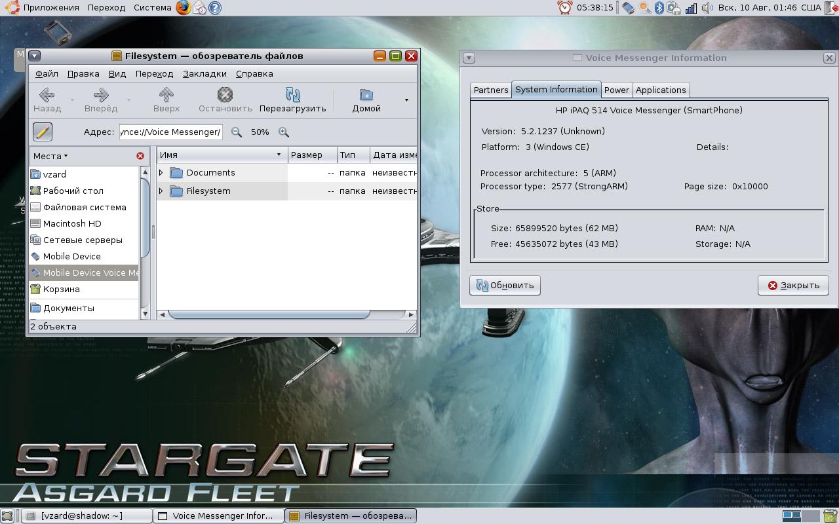Expand the Filesystem folder row
The image size is (839, 524).
[x=161, y=191]
